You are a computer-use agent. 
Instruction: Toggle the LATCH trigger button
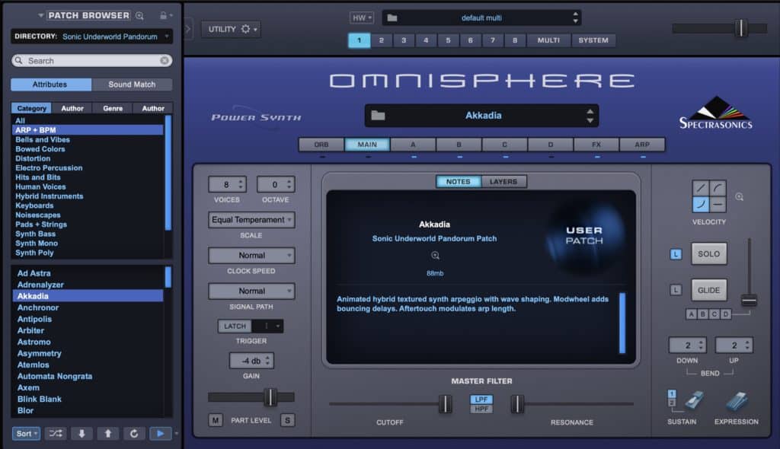[x=235, y=326]
